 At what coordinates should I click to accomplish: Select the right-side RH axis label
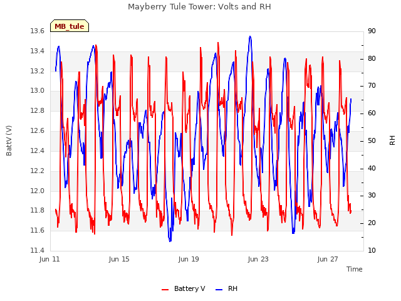point(392,140)
